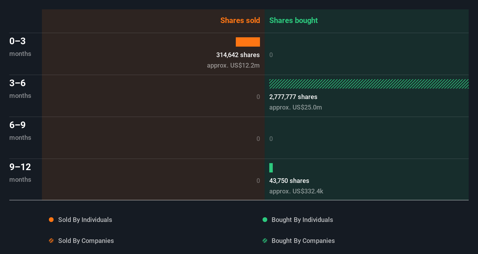Image resolution: width=478 pixels, height=254 pixels.
Task: Click the Sold By Companies legend label
Action: tap(86, 241)
